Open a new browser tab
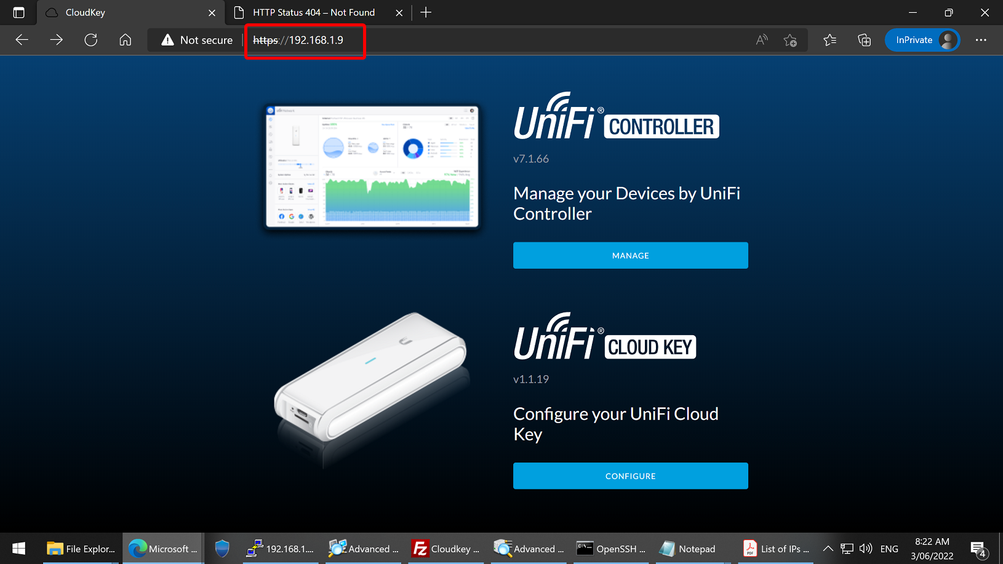1003x564 pixels. tap(426, 12)
